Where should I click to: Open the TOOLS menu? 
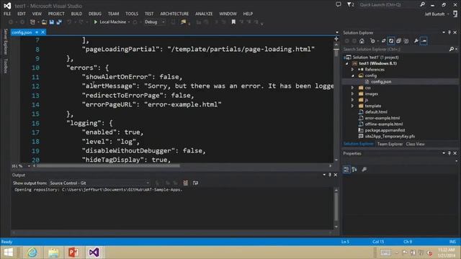132,14
